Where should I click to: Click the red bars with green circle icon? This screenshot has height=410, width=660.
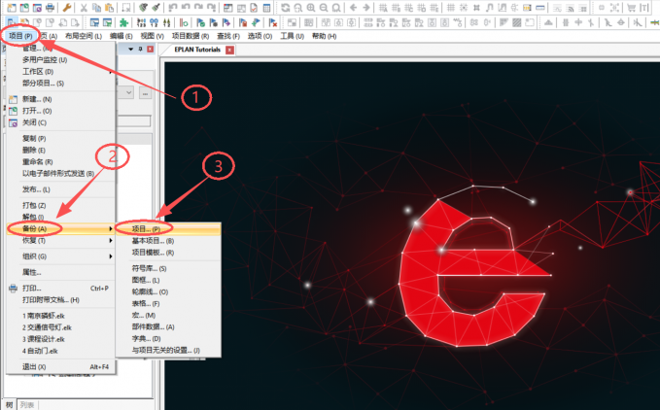[x=184, y=22]
